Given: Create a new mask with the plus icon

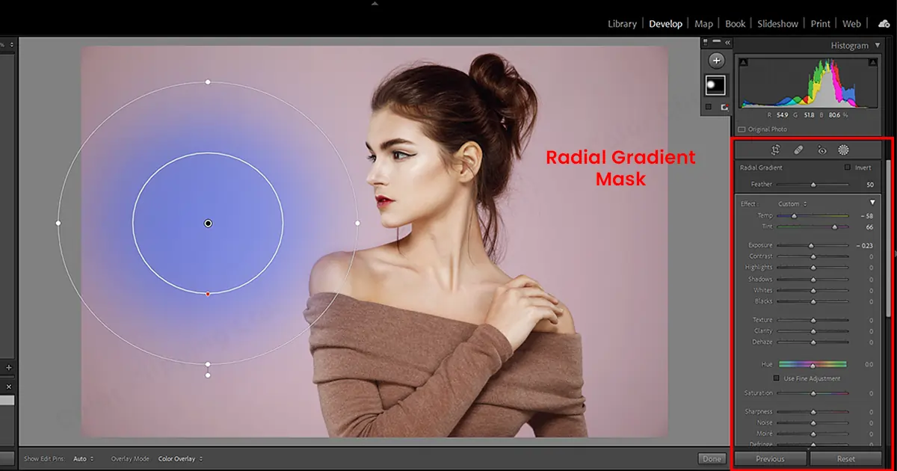Looking at the screenshot, I should [x=717, y=61].
